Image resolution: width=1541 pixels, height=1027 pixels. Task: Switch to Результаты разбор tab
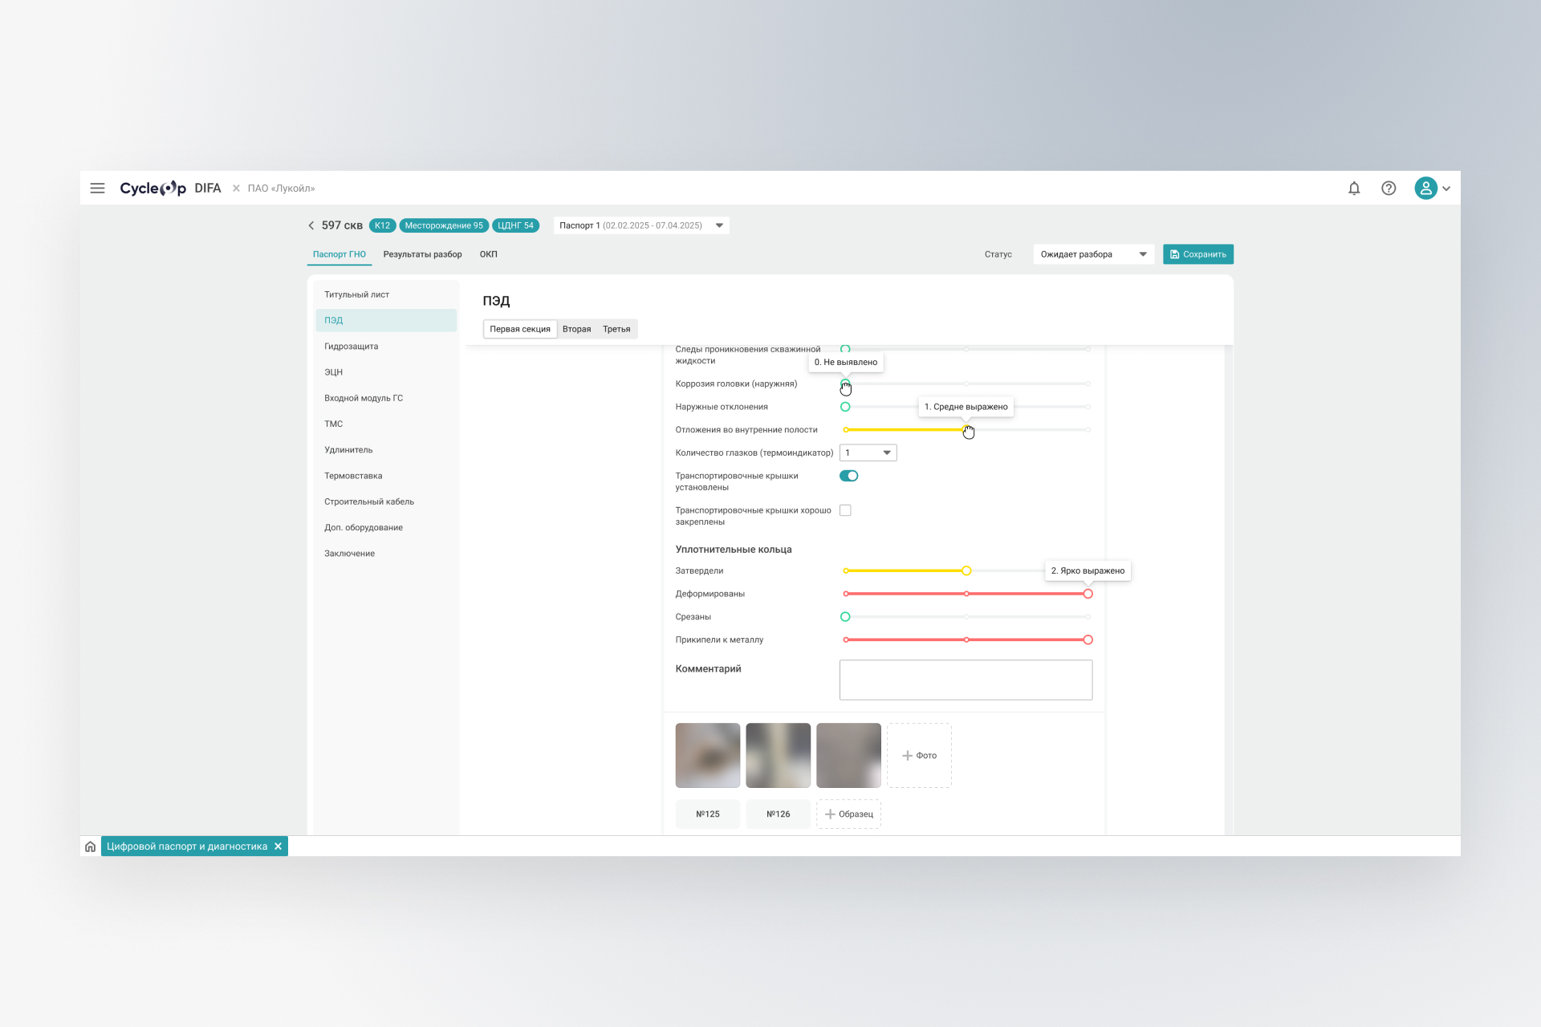[422, 254]
